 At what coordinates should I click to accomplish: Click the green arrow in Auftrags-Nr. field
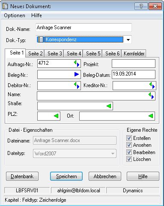(x=75, y=62)
